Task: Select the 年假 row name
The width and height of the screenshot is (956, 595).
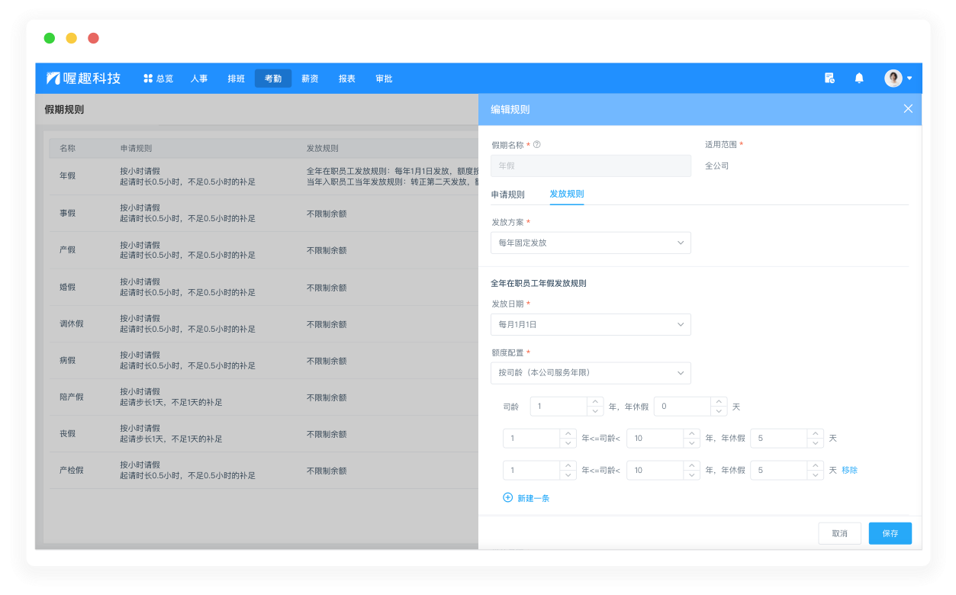Action: point(68,175)
